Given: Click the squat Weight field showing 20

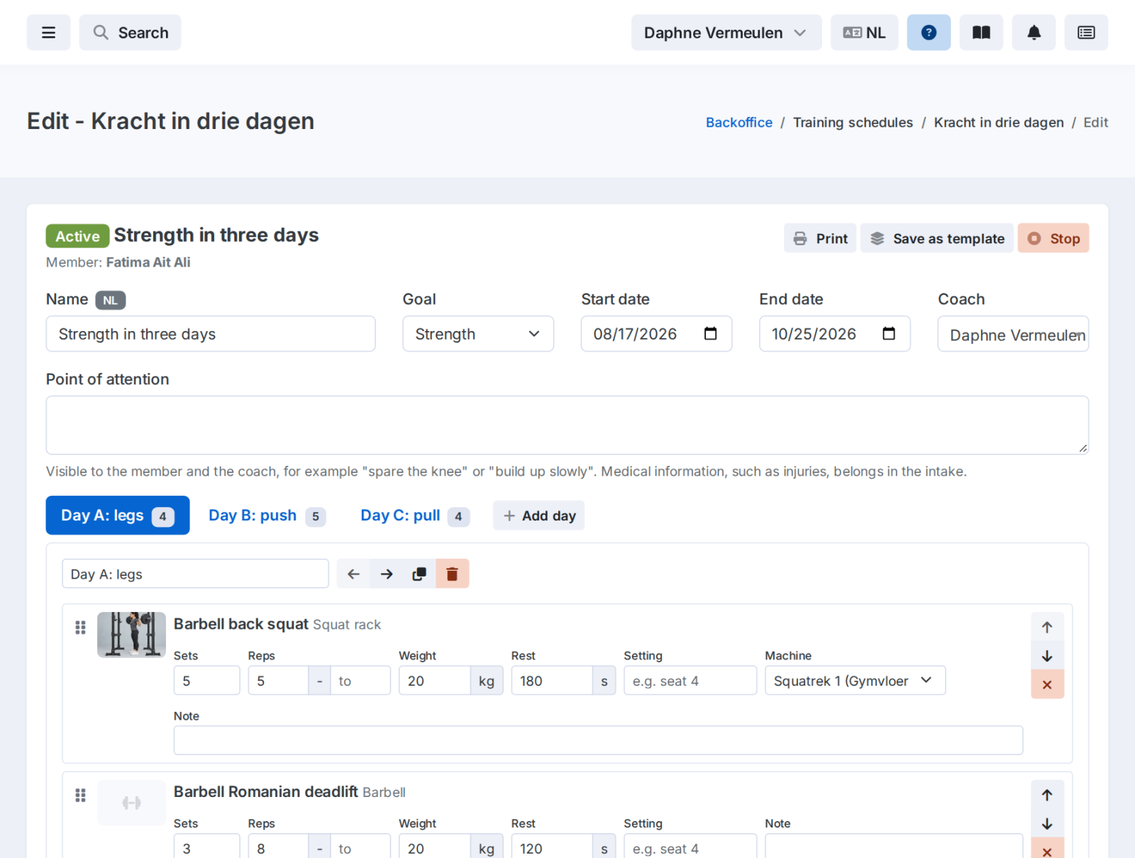Looking at the screenshot, I should coord(434,681).
